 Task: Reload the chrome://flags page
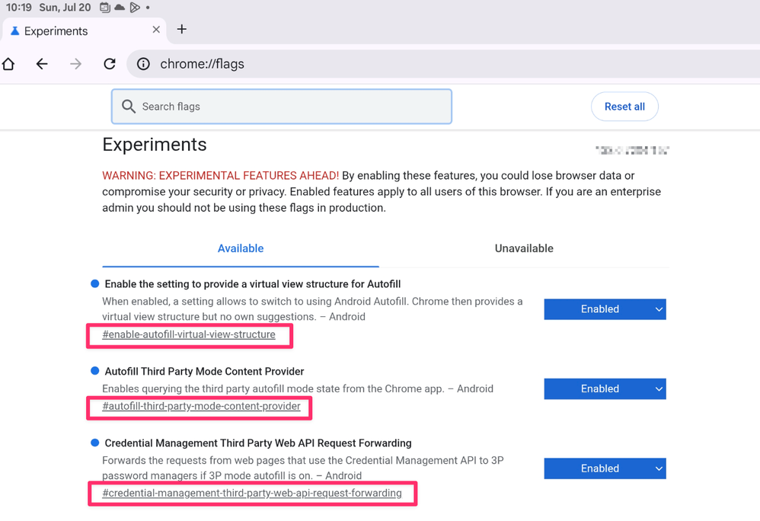pos(110,64)
